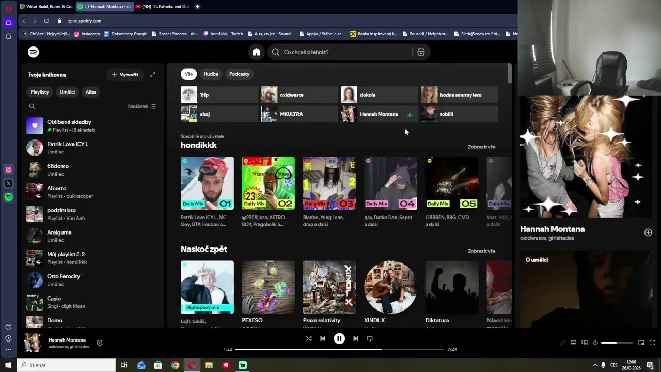This screenshot has width=661, height=372.
Task: Go to the previous track
Action: [323, 338]
